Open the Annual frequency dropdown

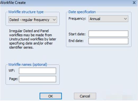tap(108, 19)
